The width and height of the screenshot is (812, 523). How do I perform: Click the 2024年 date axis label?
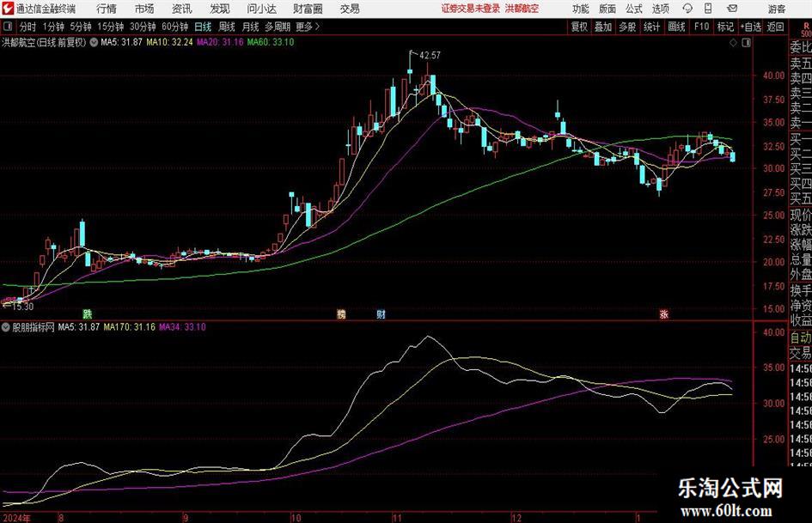tap(16, 518)
